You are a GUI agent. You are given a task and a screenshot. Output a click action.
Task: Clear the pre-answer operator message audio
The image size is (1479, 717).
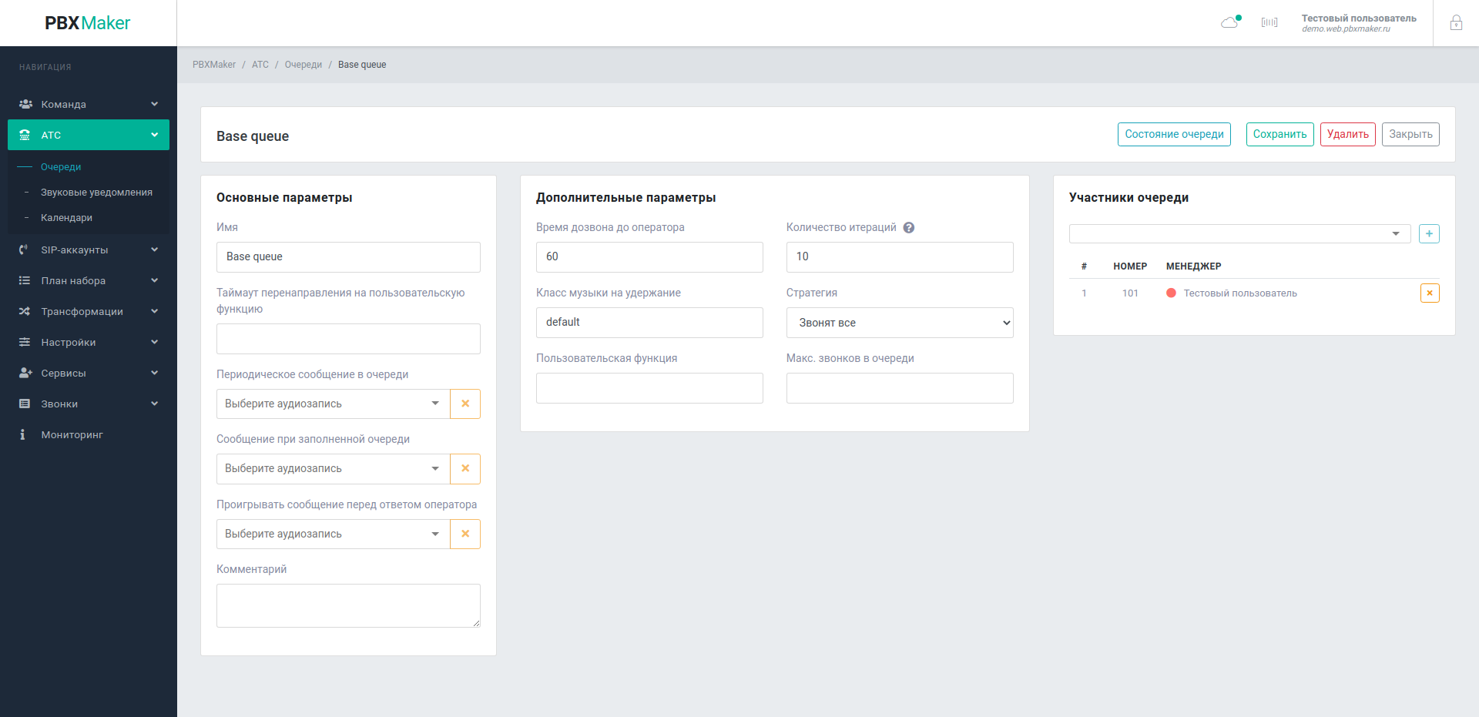point(465,534)
